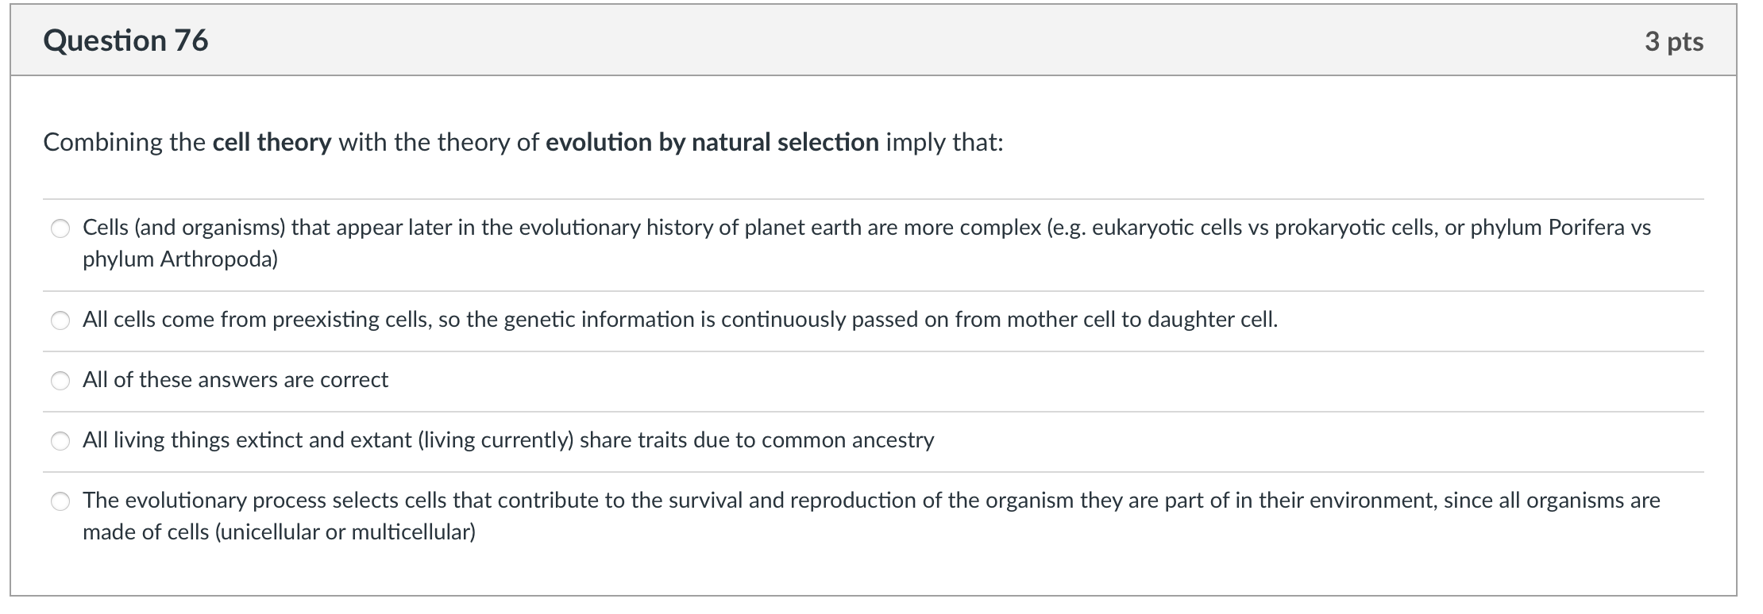Screen dimensions: 1763x614
Task: Click the "Question 76" header
Action: click(127, 42)
